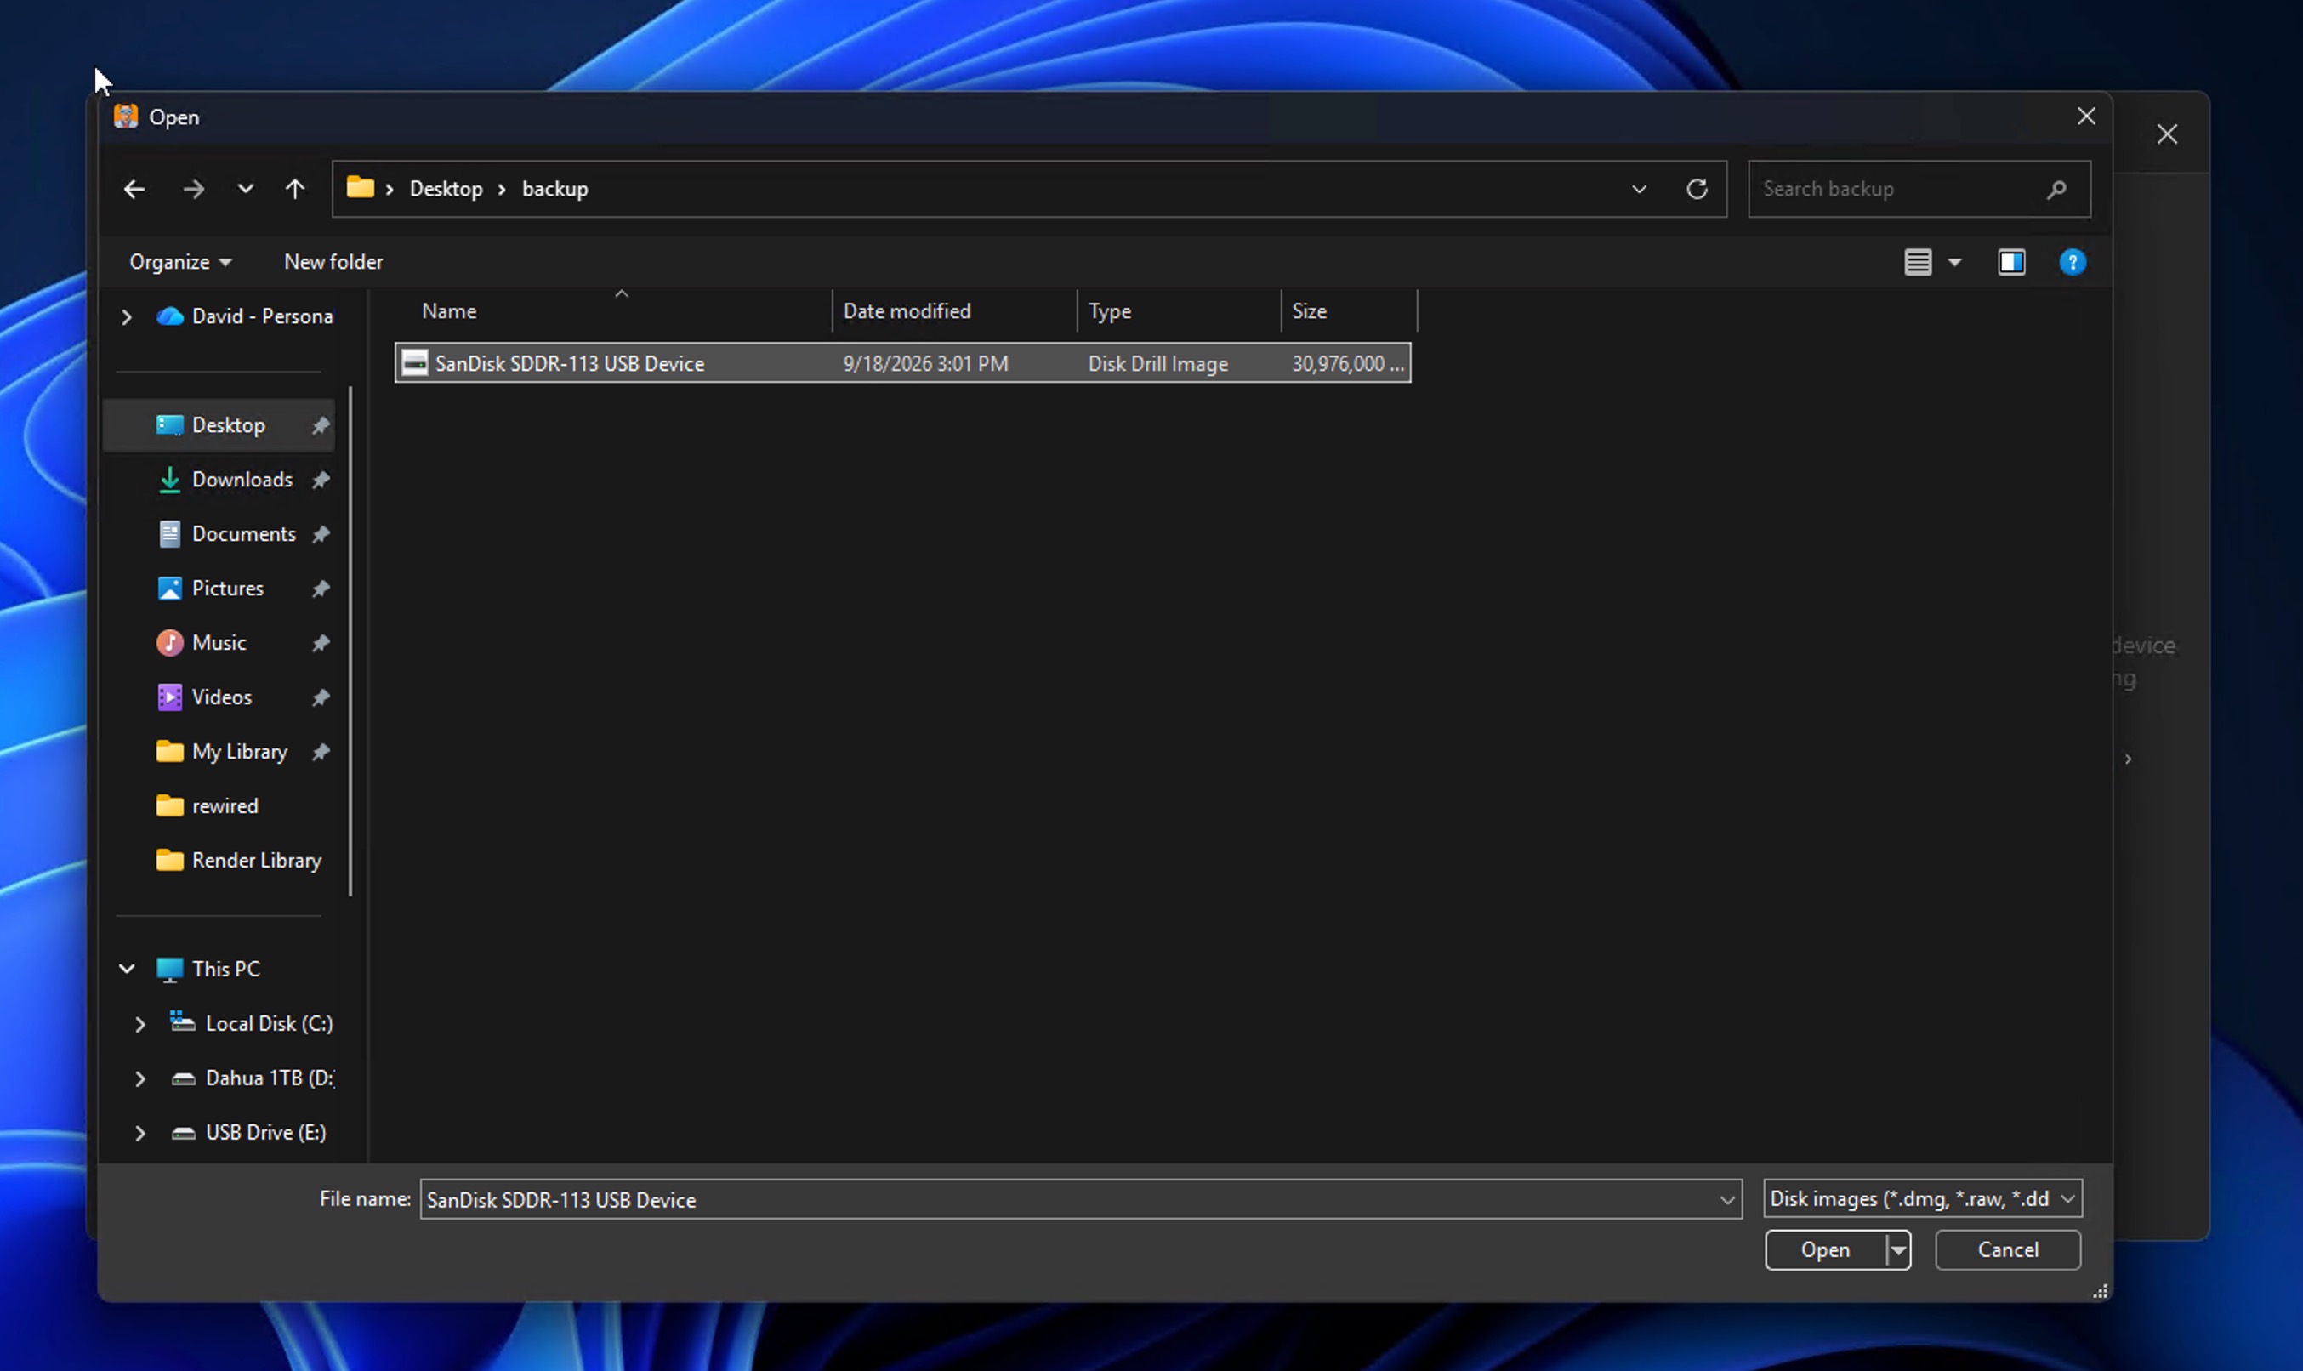Click Desktop in the breadcrumb path

446,190
